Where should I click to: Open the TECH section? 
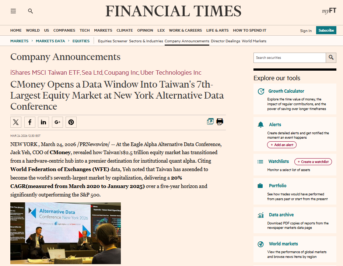(x=85, y=31)
